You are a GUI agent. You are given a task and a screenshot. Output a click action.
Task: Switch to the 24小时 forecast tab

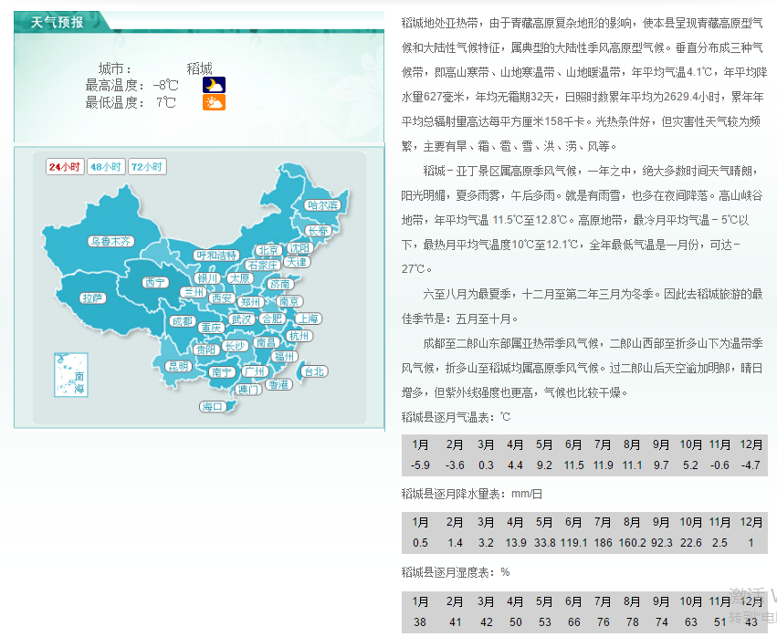65,167
